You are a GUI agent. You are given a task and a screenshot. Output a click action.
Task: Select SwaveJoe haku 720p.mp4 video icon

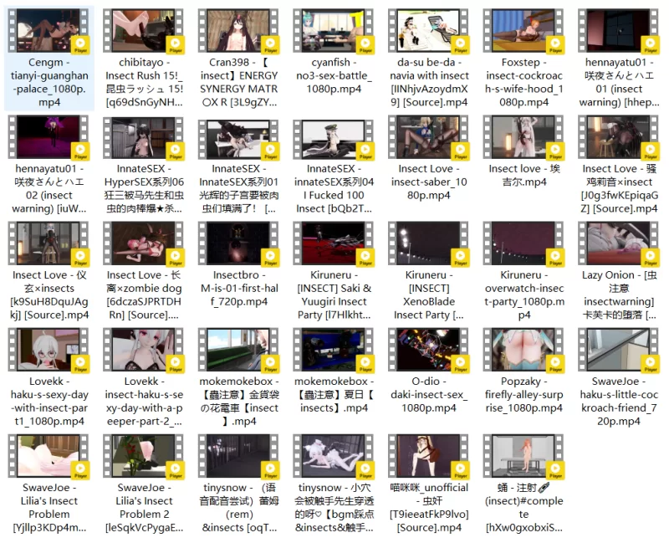point(619,349)
